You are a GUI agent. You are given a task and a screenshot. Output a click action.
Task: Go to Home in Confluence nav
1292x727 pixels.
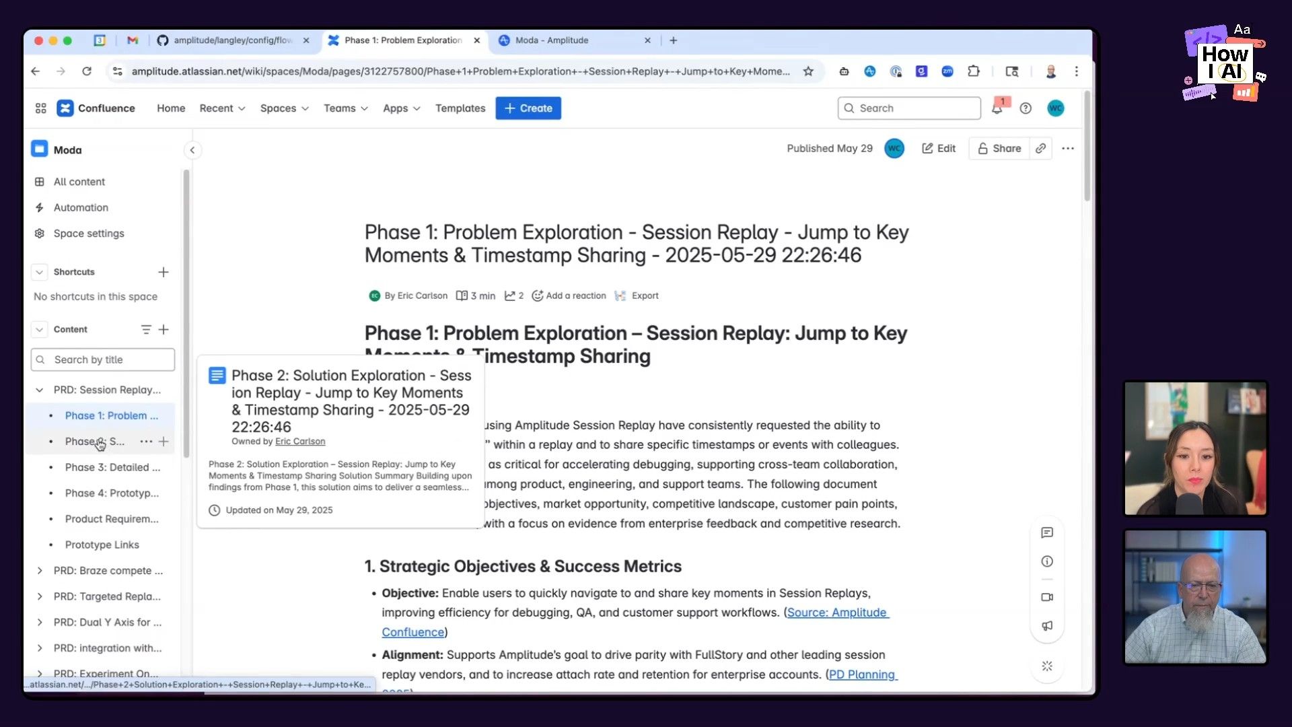tap(171, 108)
